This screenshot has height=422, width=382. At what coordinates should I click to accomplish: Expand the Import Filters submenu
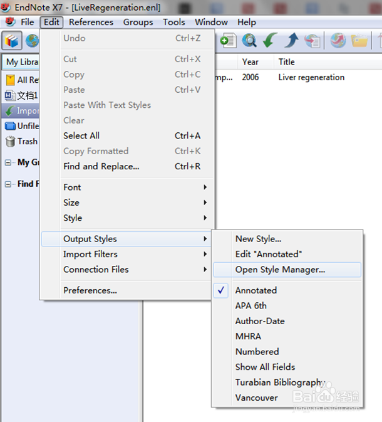coord(128,254)
